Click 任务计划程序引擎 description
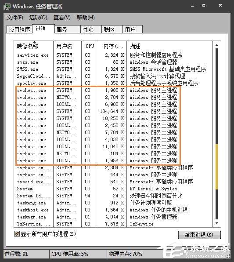The image size is (234, 262). [151, 203]
